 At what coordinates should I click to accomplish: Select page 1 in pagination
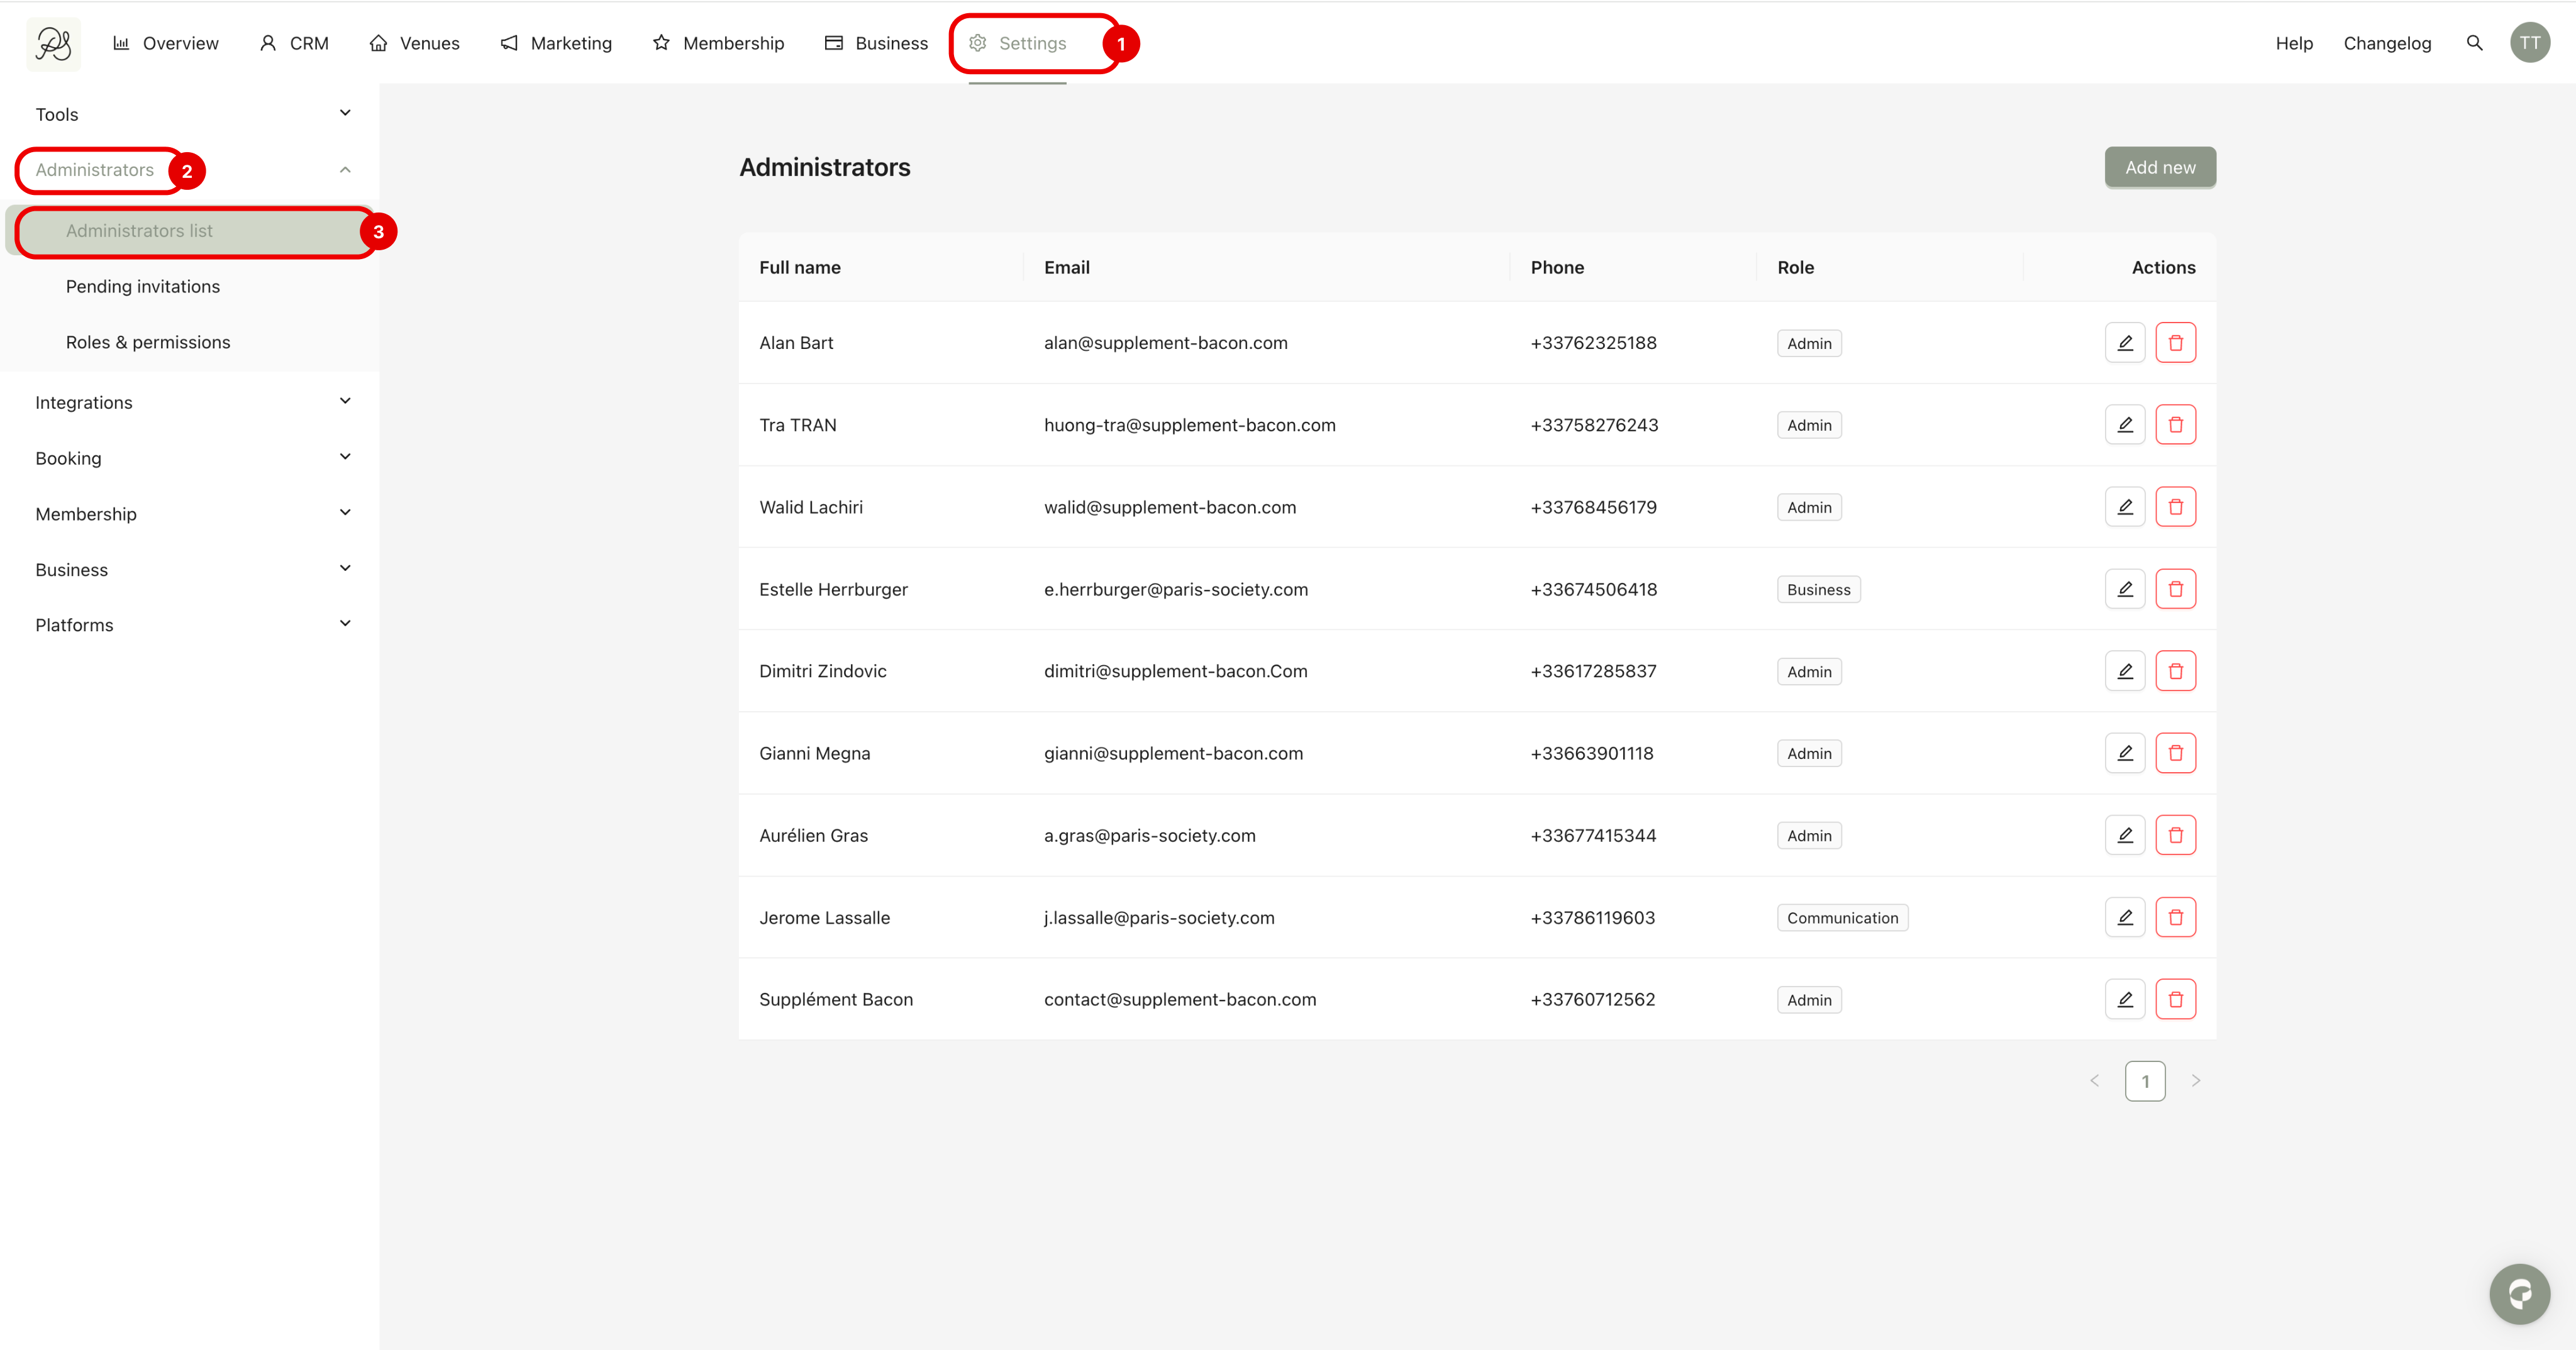coord(2145,1081)
